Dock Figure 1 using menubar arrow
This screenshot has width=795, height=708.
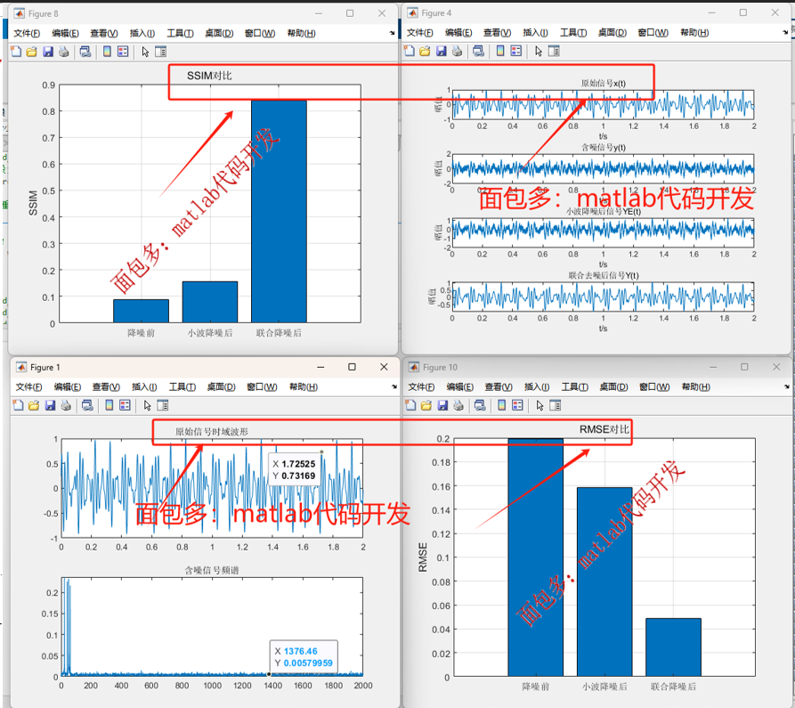[394, 387]
